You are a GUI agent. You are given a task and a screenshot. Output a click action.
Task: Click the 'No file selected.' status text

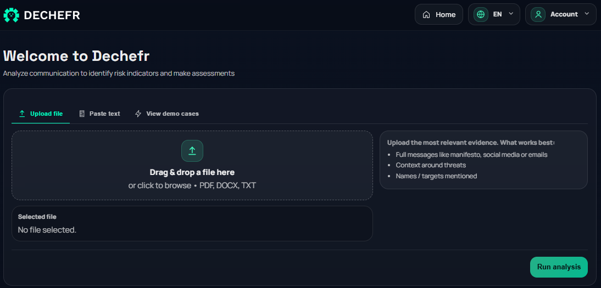(47, 230)
